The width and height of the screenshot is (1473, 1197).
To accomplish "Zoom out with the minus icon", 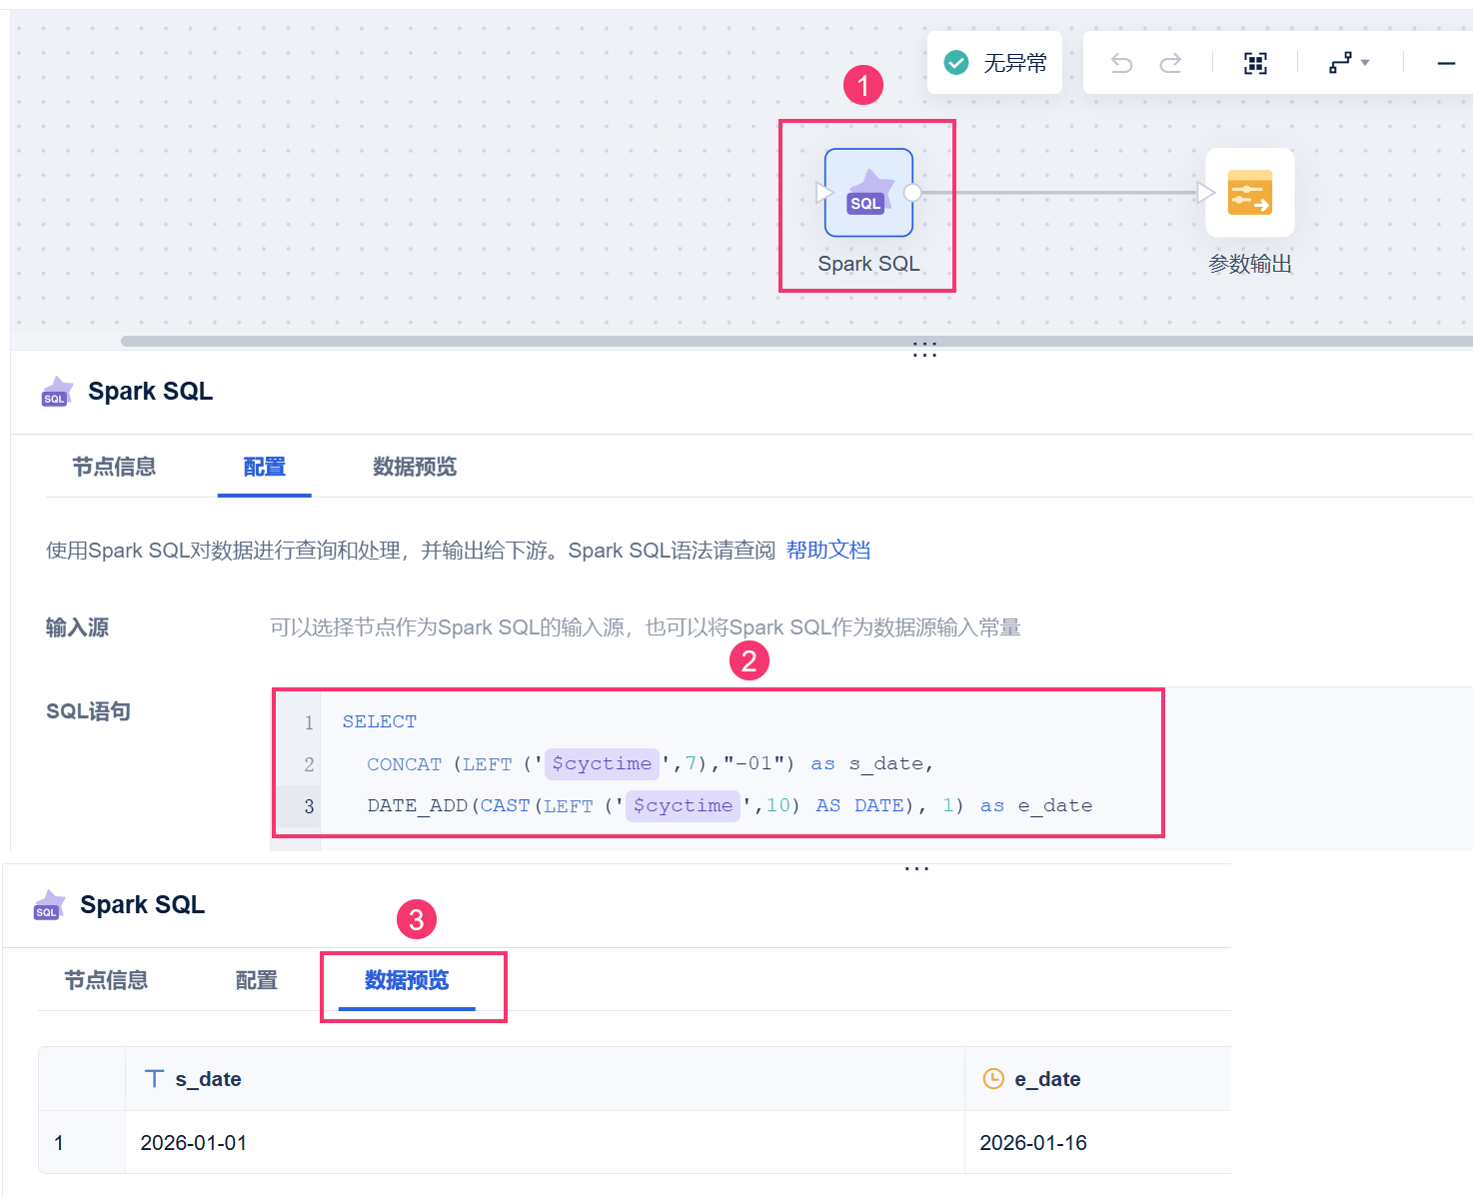I will 1446,63.
